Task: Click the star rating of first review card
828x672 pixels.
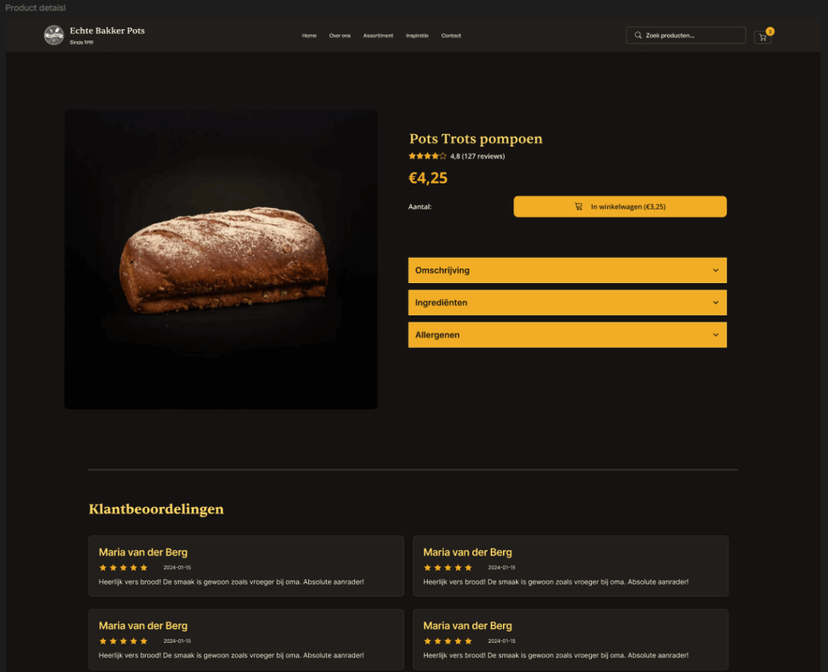Action: tap(123, 568)
